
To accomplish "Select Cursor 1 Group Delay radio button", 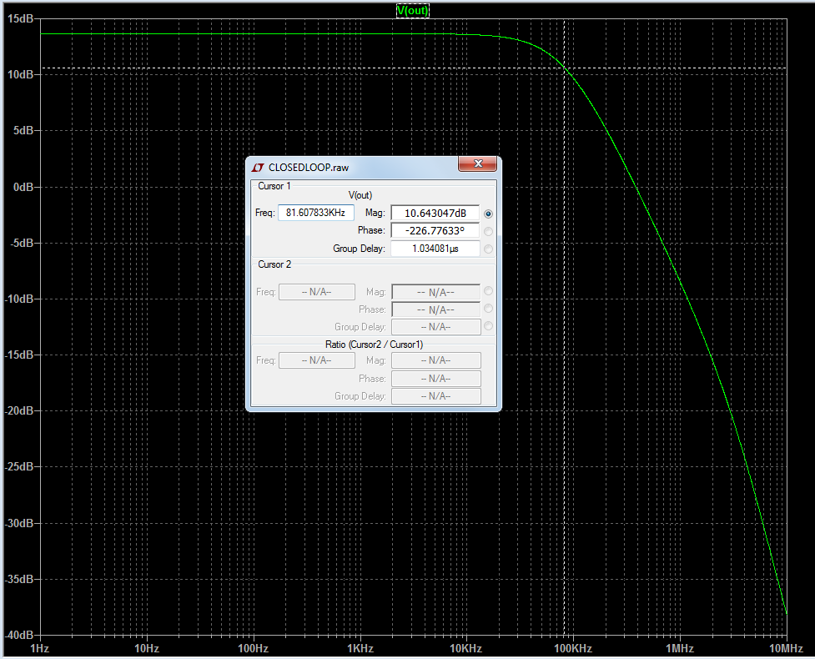I will (x=488, y=249).
